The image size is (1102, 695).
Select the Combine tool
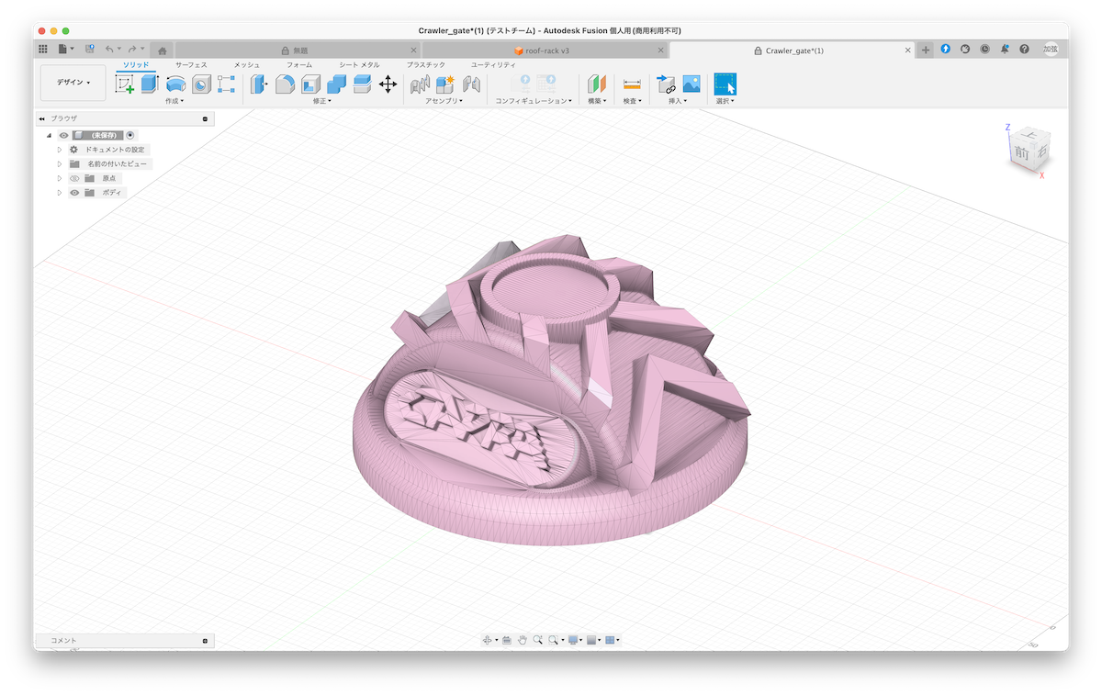coord(336,84)
